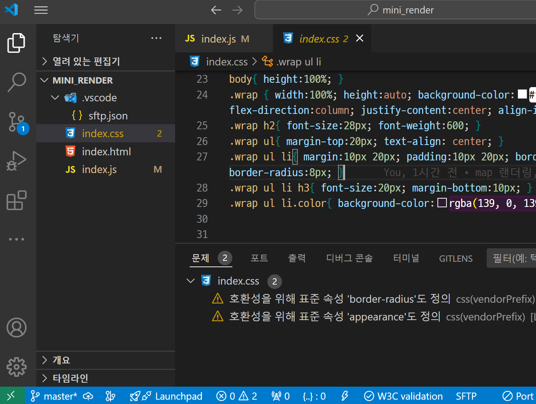Open errors and warnings count in status bar
The image size is (536, 404).
[237, 396]
